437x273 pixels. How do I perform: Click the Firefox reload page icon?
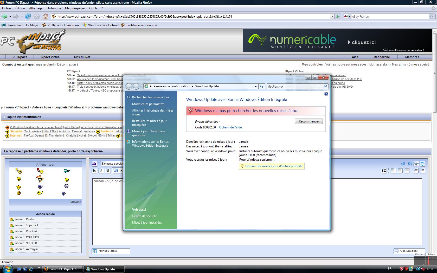28,17
